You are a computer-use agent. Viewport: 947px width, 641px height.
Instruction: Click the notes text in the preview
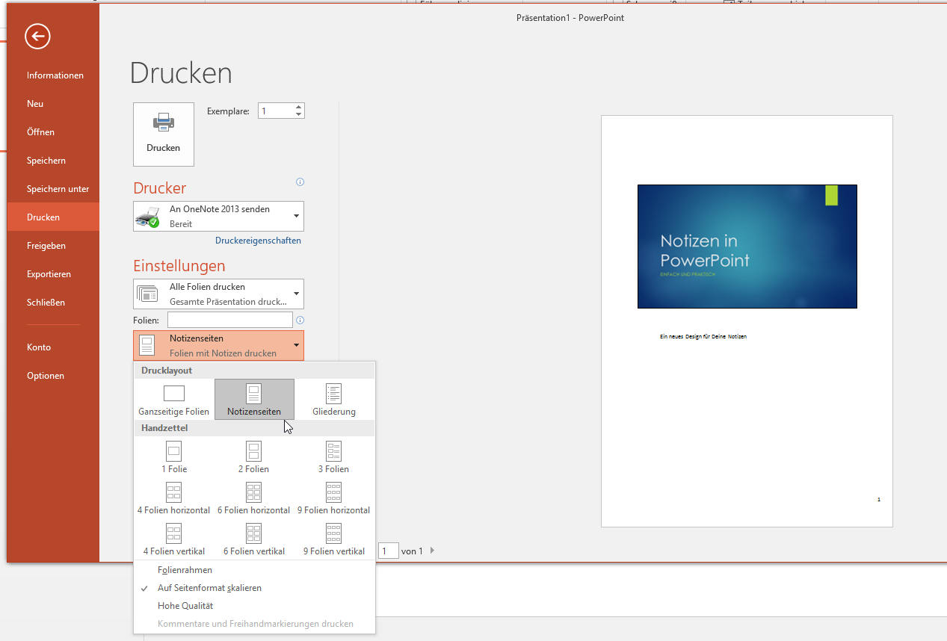(x=703, y=336)
